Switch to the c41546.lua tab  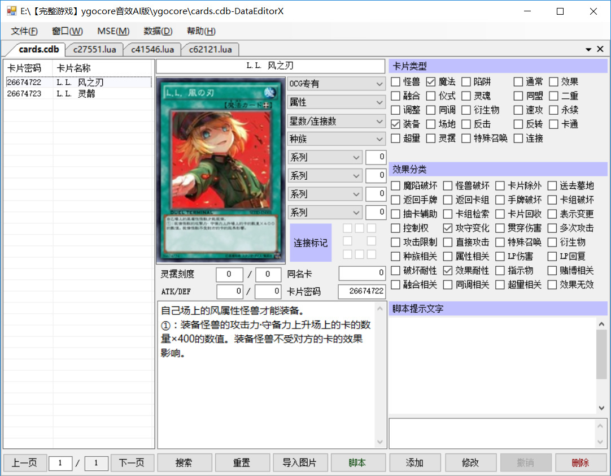tap(152, 50)
